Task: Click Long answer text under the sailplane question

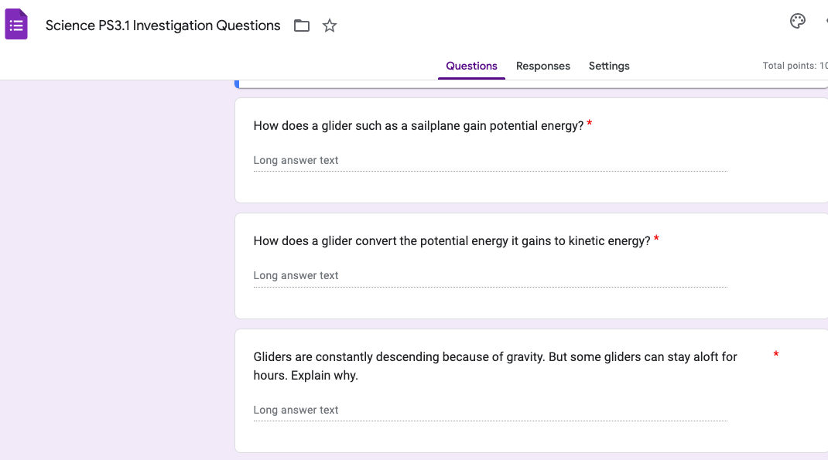Action: coord(295,160)
